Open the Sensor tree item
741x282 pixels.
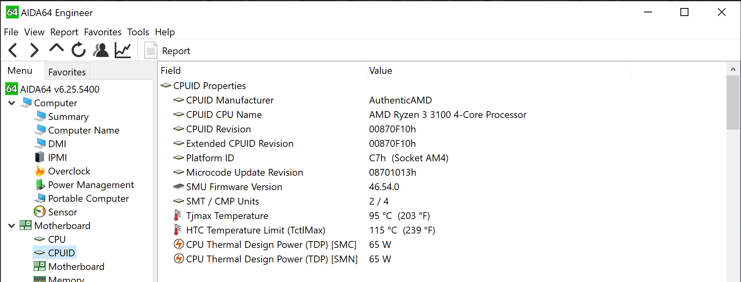(x=62, y=212)
